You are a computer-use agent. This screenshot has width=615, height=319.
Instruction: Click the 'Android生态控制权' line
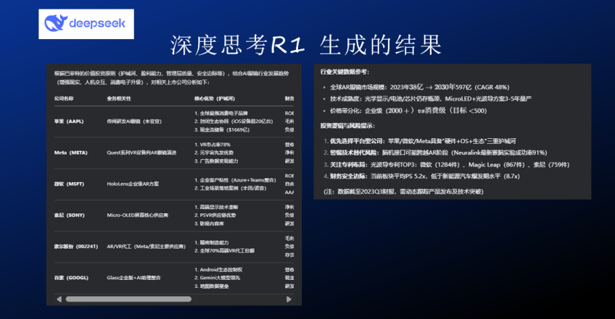(218, 270)
